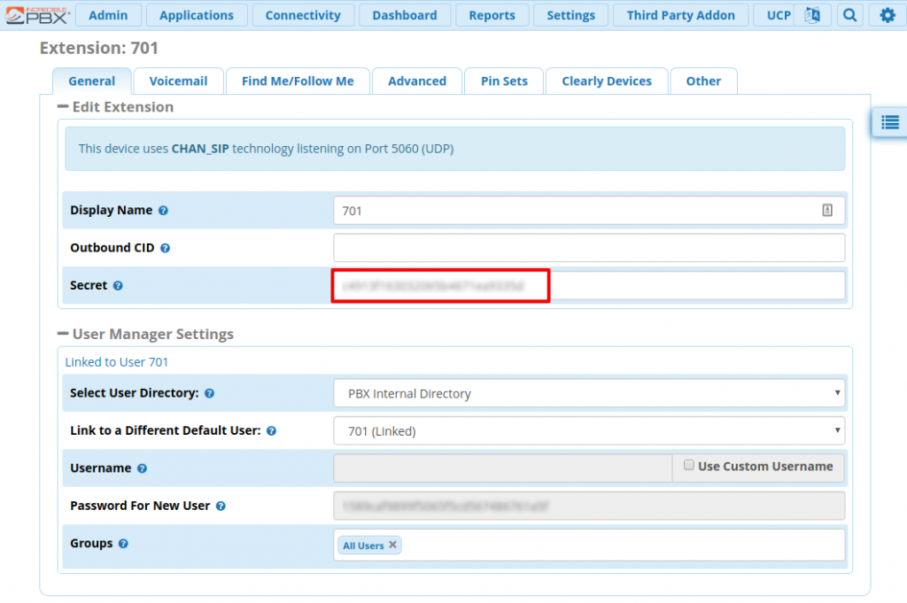Image resolution: width=907 pixels, height=603 pixels.
Task: Switch to the Clearly Devices tab
Action: pos(607,81)
